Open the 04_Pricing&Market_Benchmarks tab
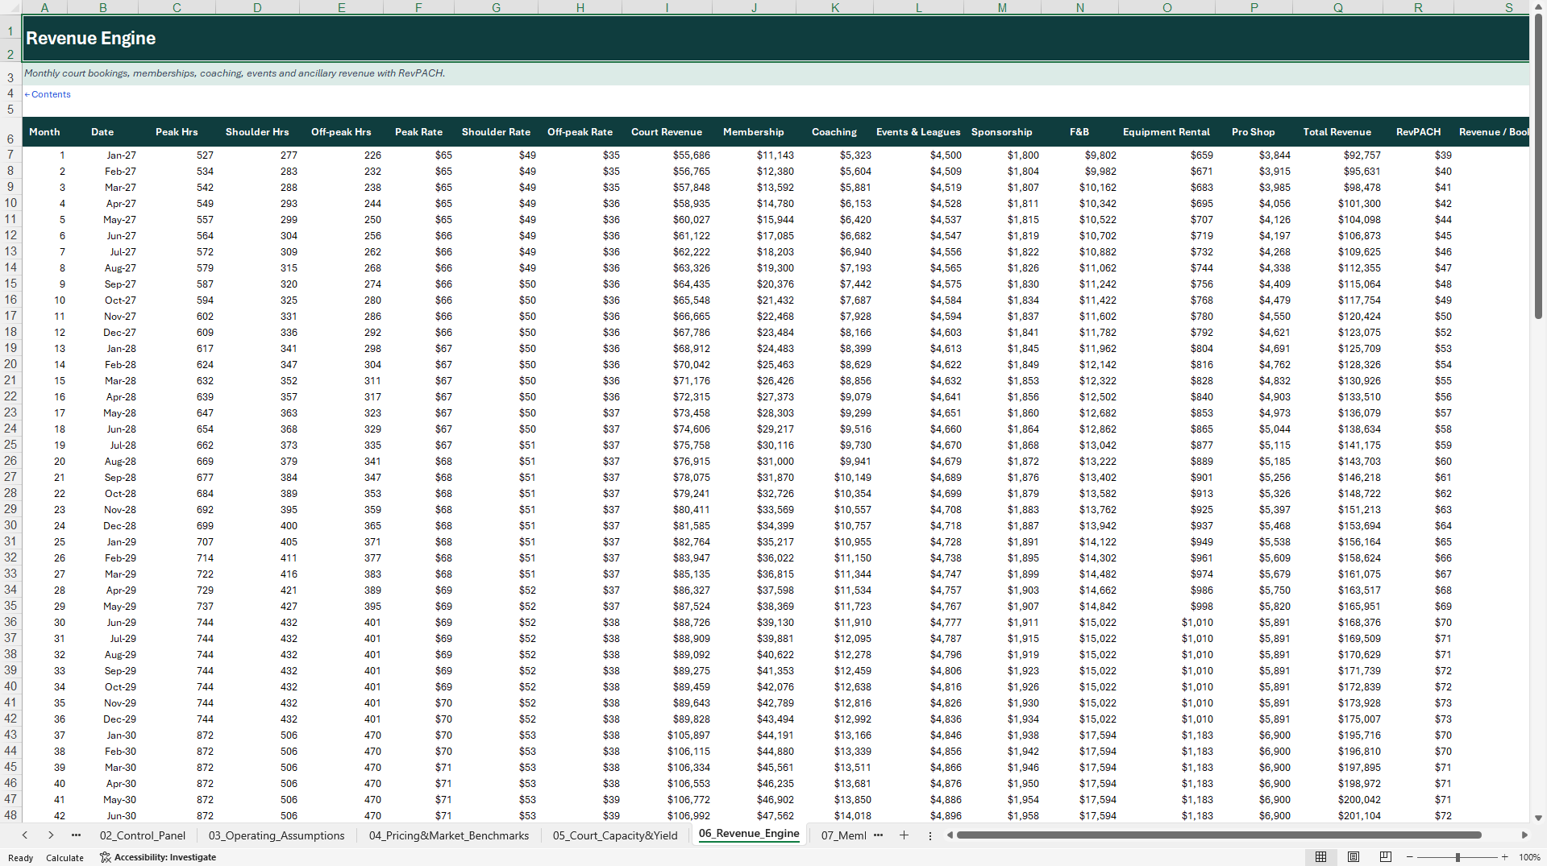 point(449,835)
